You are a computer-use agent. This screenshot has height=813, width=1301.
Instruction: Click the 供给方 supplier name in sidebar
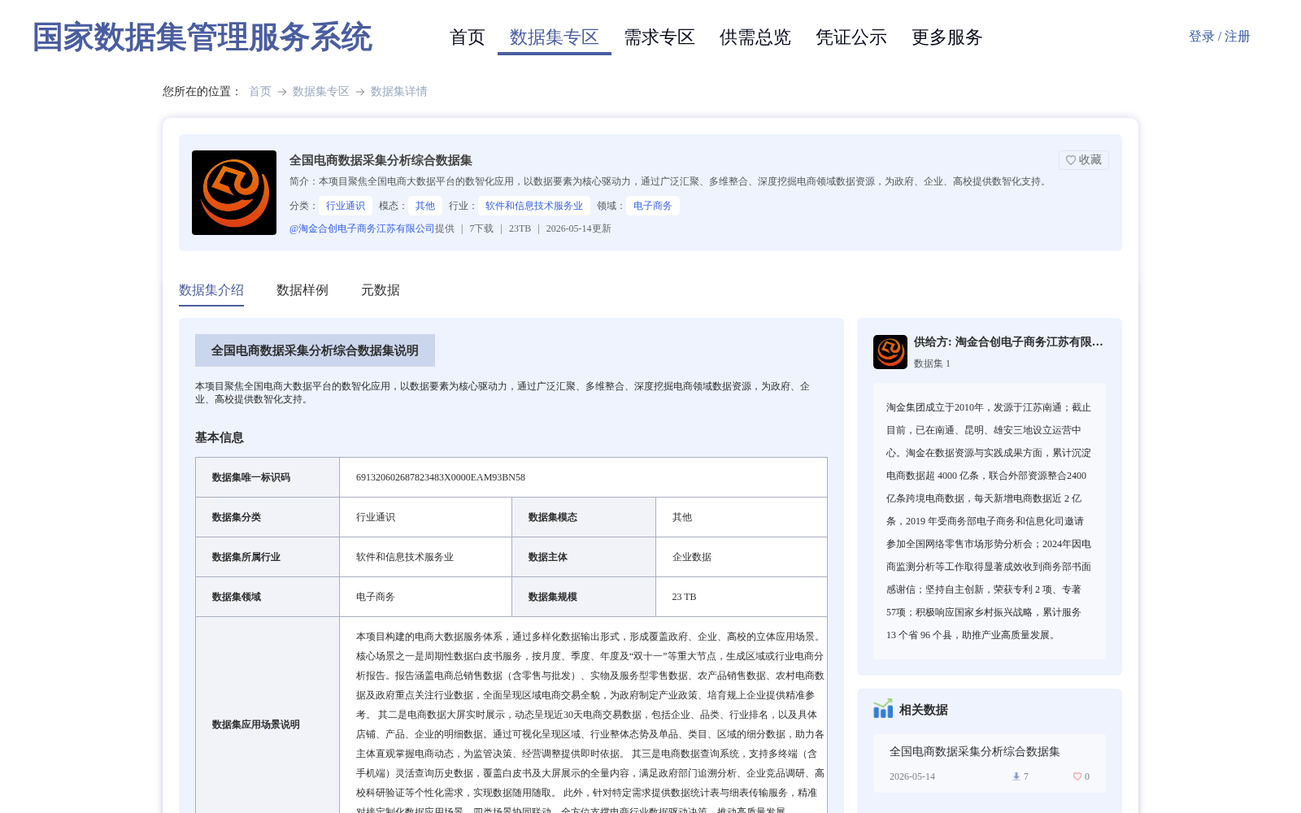pyautogui.click(x=1008, y=342)
